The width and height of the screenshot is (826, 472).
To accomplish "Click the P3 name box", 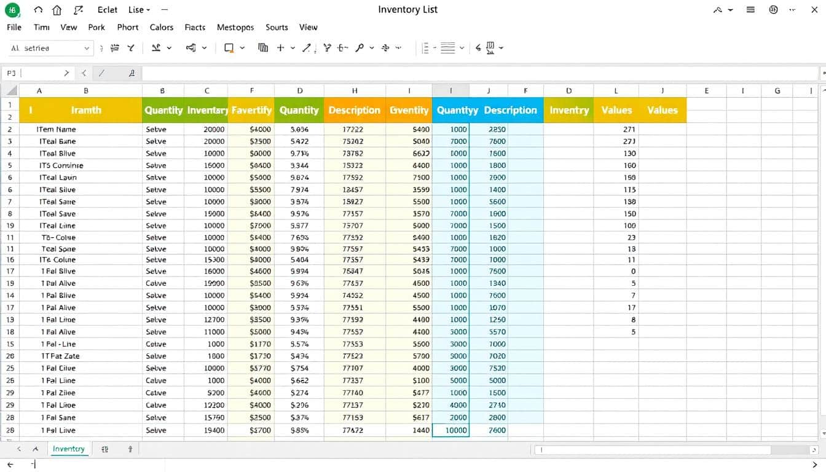I will 37,73.
